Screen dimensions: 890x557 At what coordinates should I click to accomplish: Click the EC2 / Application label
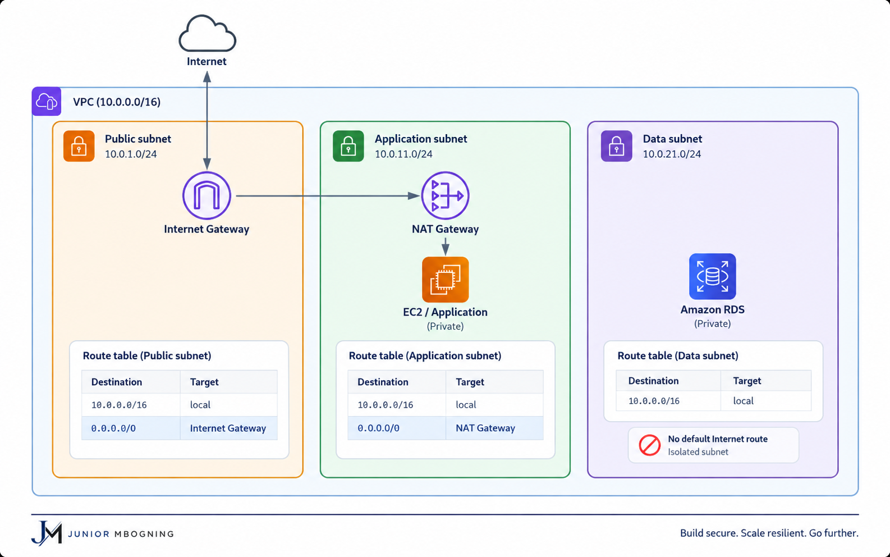pos(446,312)
